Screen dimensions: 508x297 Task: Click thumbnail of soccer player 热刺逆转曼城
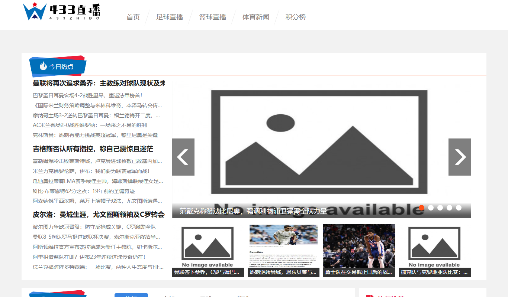[x=283, y=250]
